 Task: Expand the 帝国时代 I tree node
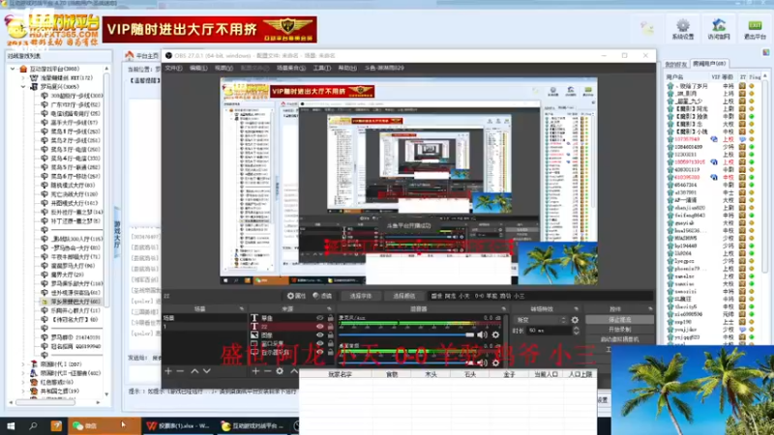tap(23, 364)
